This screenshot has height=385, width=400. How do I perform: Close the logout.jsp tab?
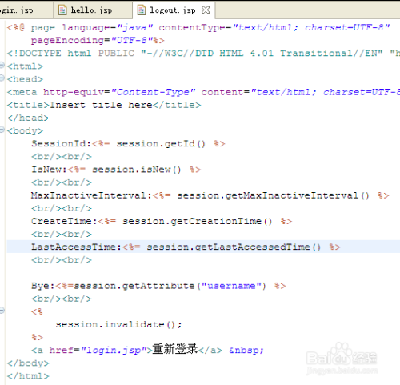[206, 10]
